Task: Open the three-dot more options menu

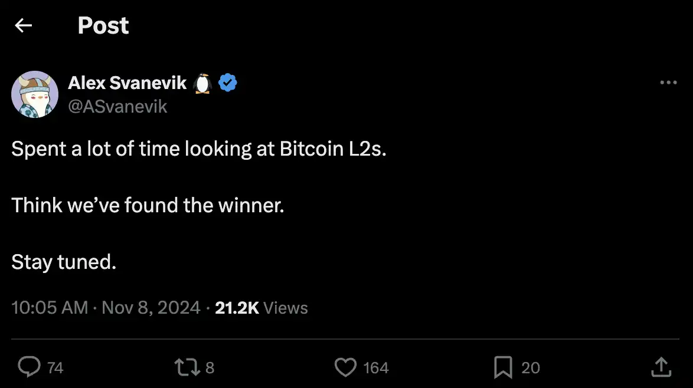Action: pos(668,83)
